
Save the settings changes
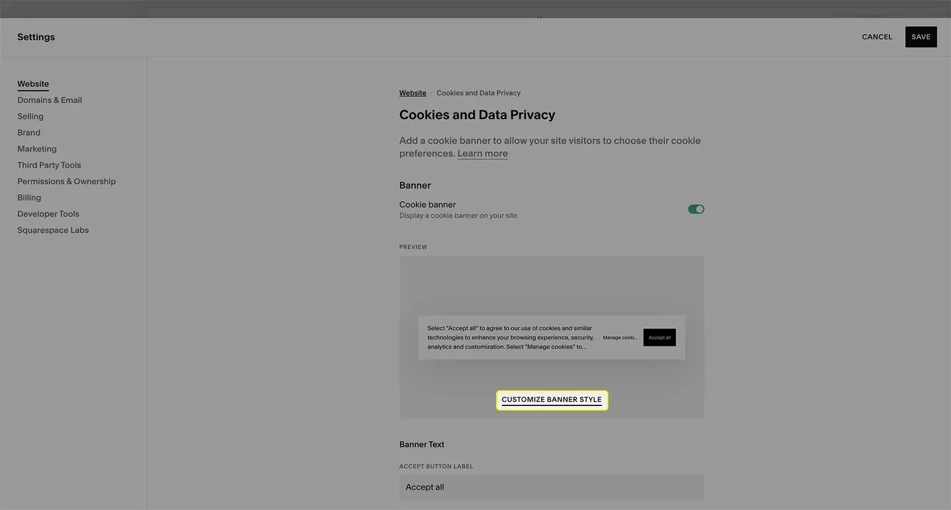[x=921, y=37]
